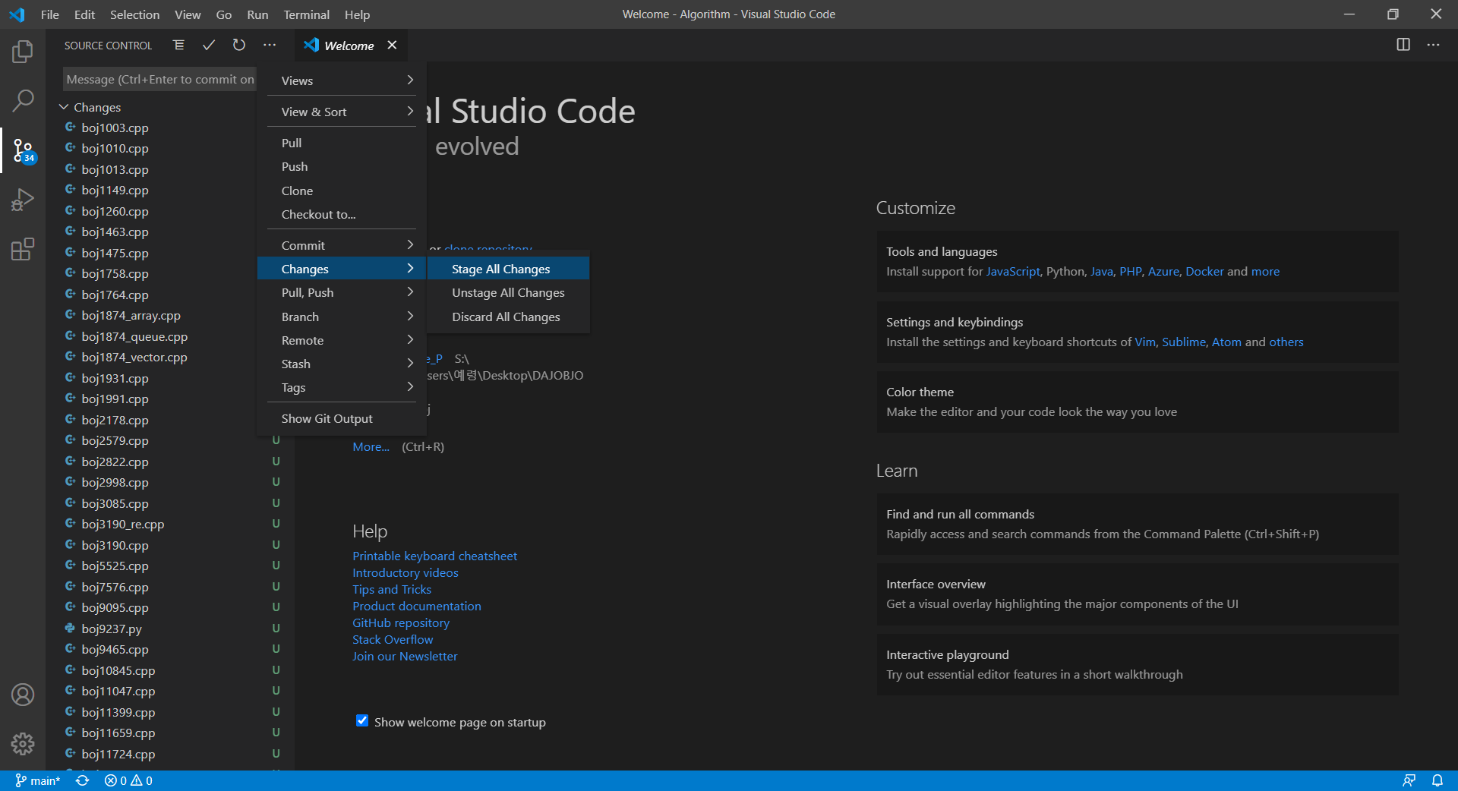Select Stage All Changes
This screenshot has width=1458, height=791.
[x=508, y=269]
